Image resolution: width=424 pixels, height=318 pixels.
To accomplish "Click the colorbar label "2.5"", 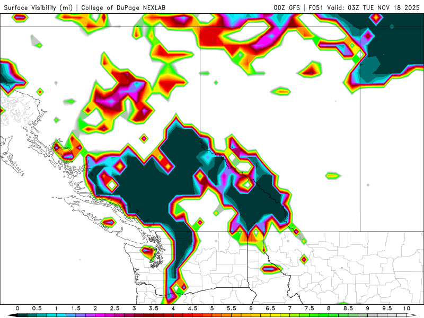I will click(x=114, y=308).
